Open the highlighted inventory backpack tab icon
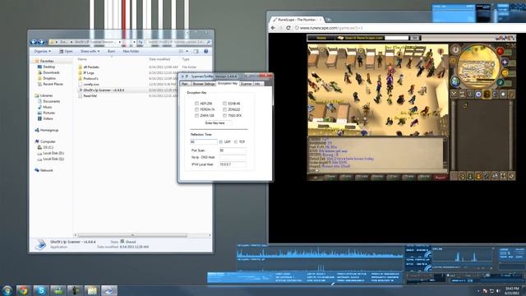Image resolution: width=526 pixels, height=296 pixels. click(487, 95)
